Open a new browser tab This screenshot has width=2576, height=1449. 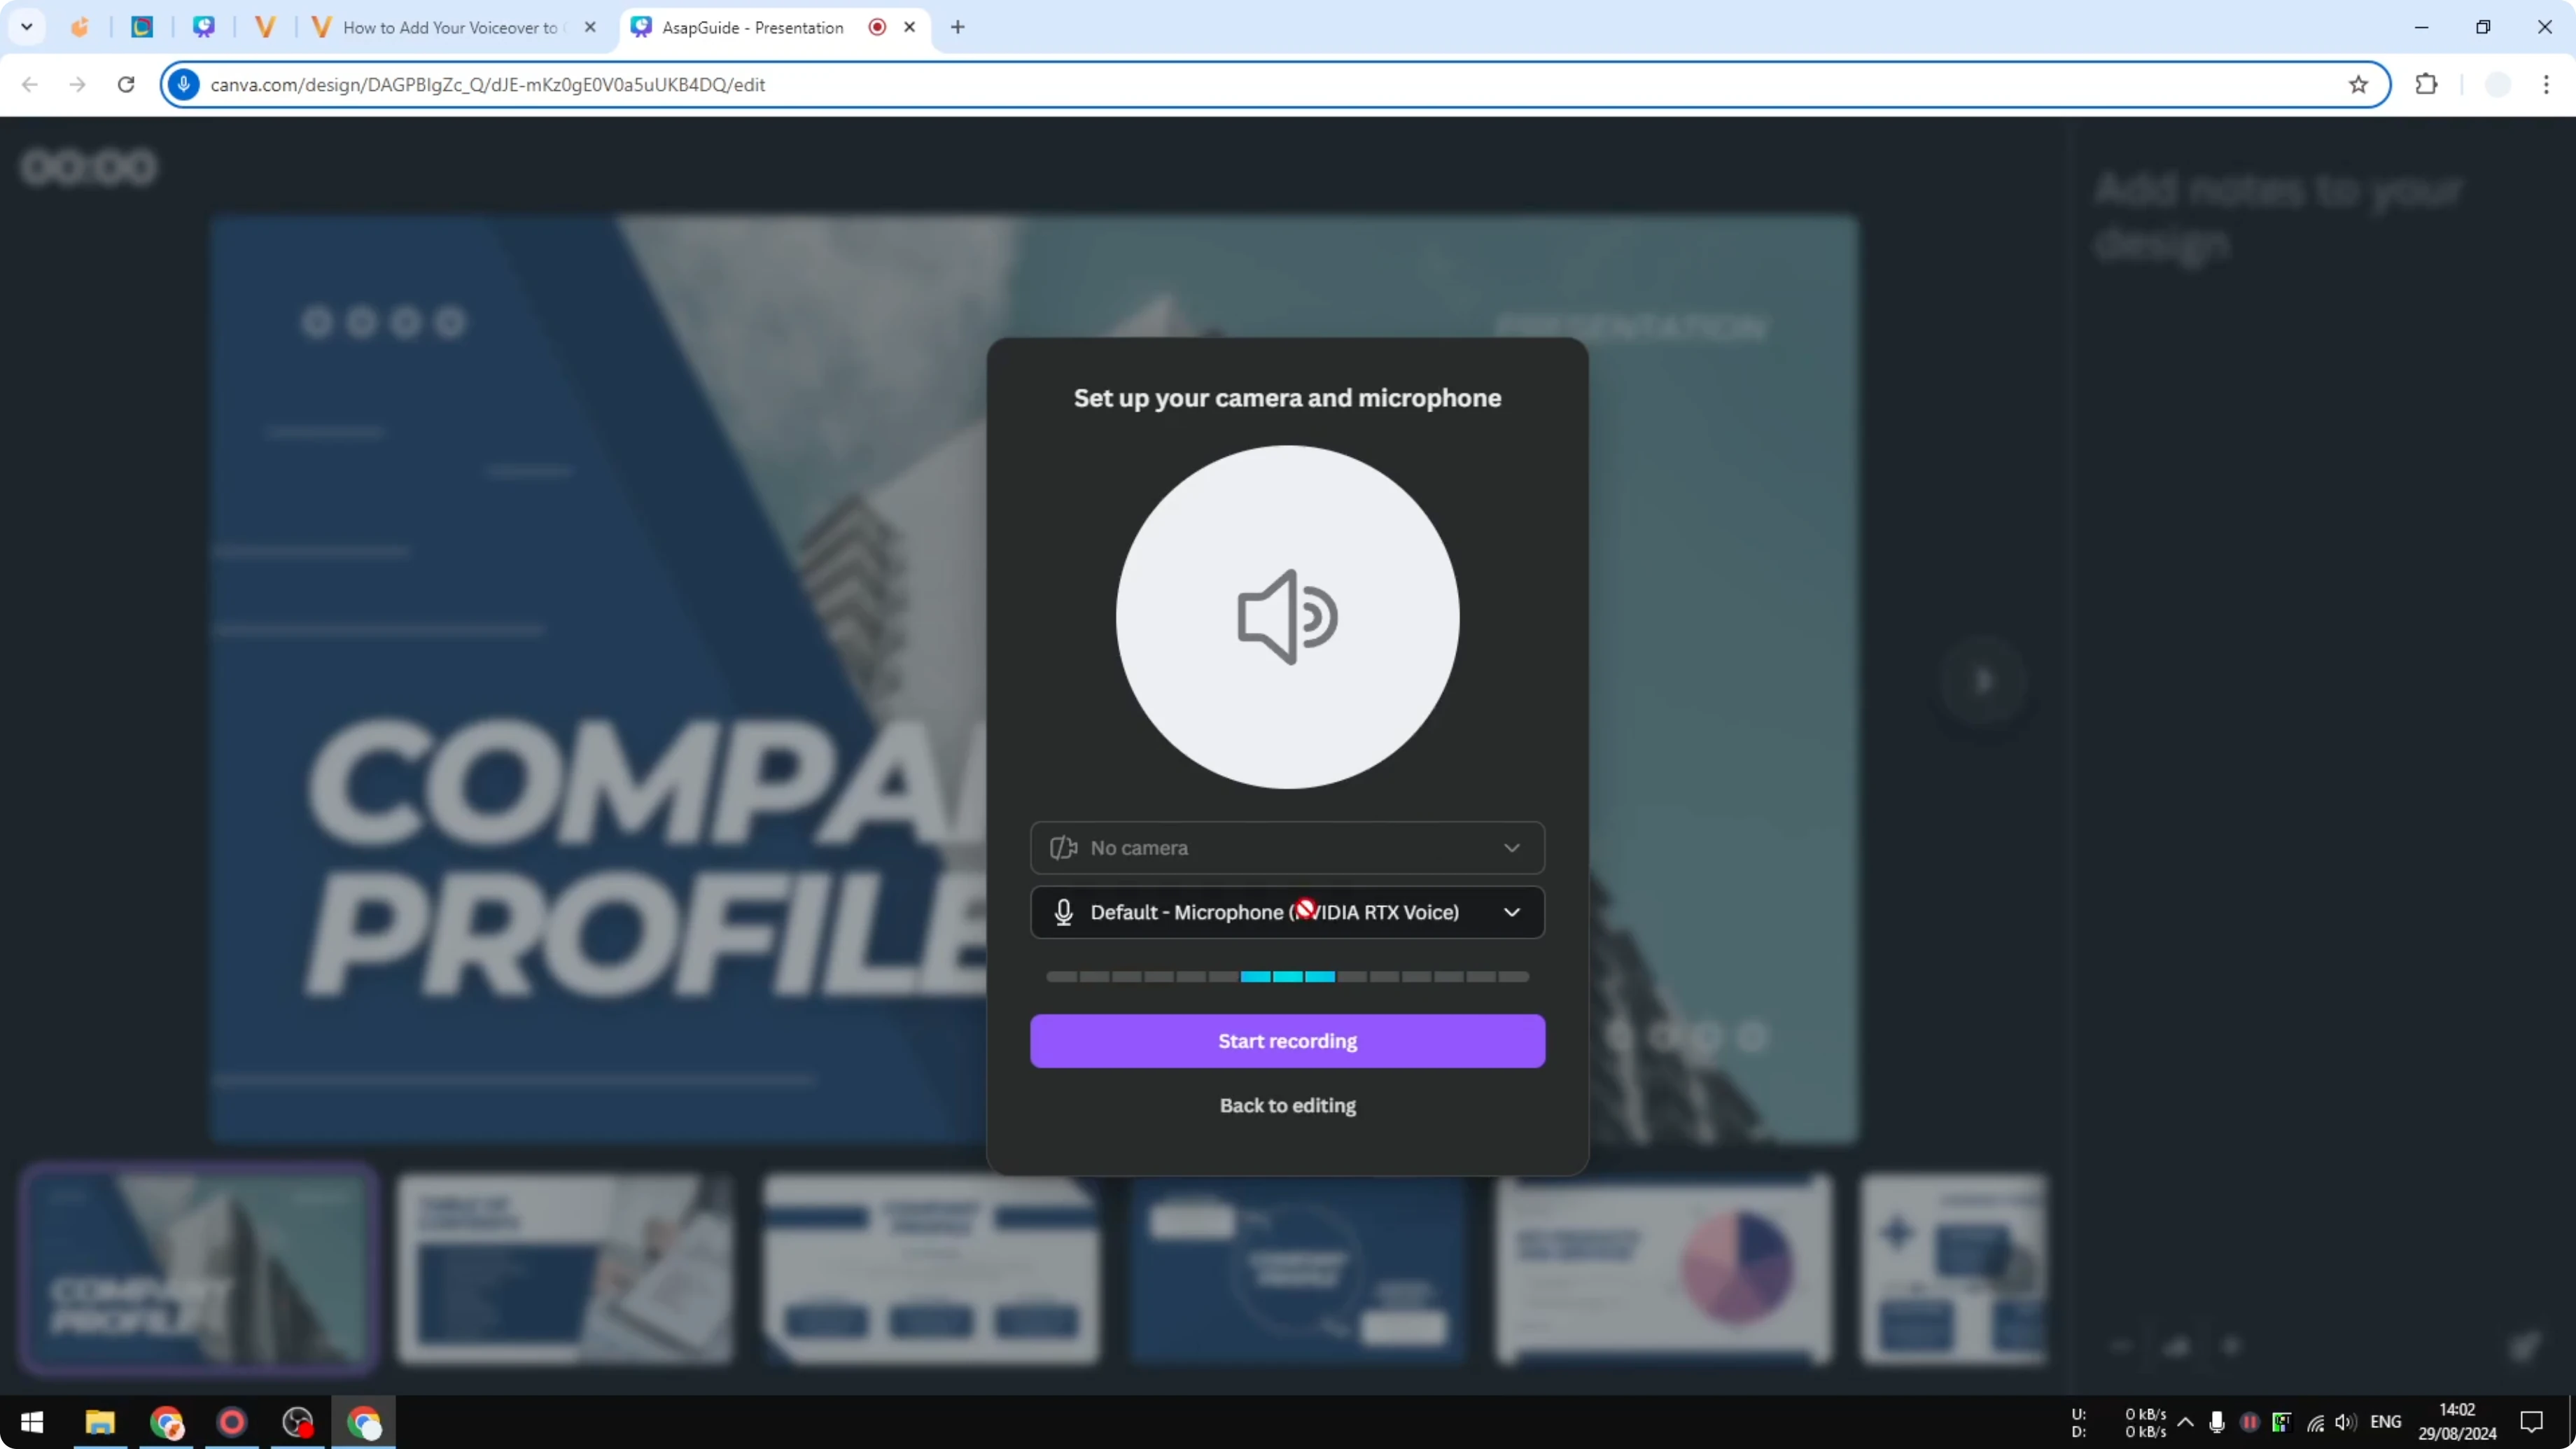pyautogui.click(x=957, y=27)
